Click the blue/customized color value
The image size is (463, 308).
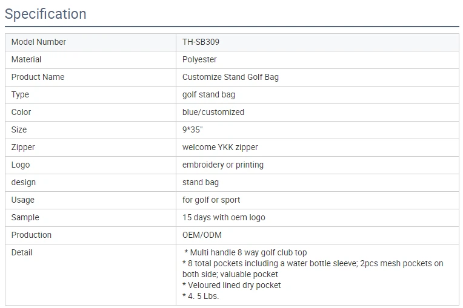tap(213, 113)
